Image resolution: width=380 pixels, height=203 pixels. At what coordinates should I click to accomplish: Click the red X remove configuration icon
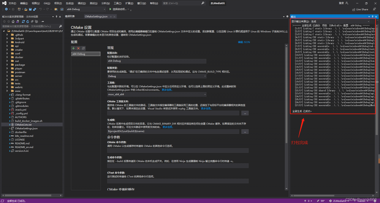[78, 48]
